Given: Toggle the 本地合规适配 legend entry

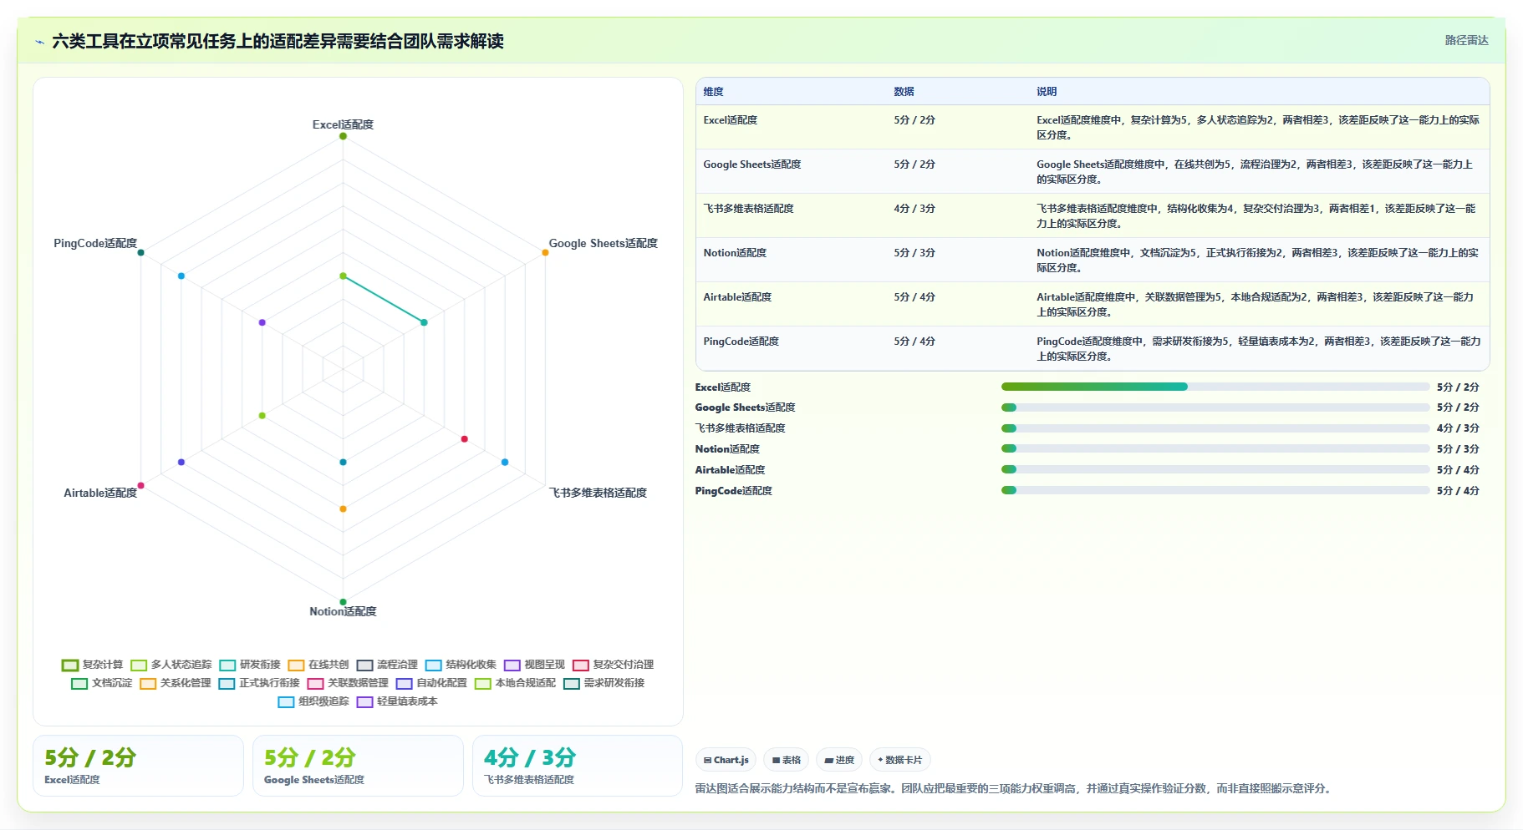Looking at the screenshot, I should point(515,683).
